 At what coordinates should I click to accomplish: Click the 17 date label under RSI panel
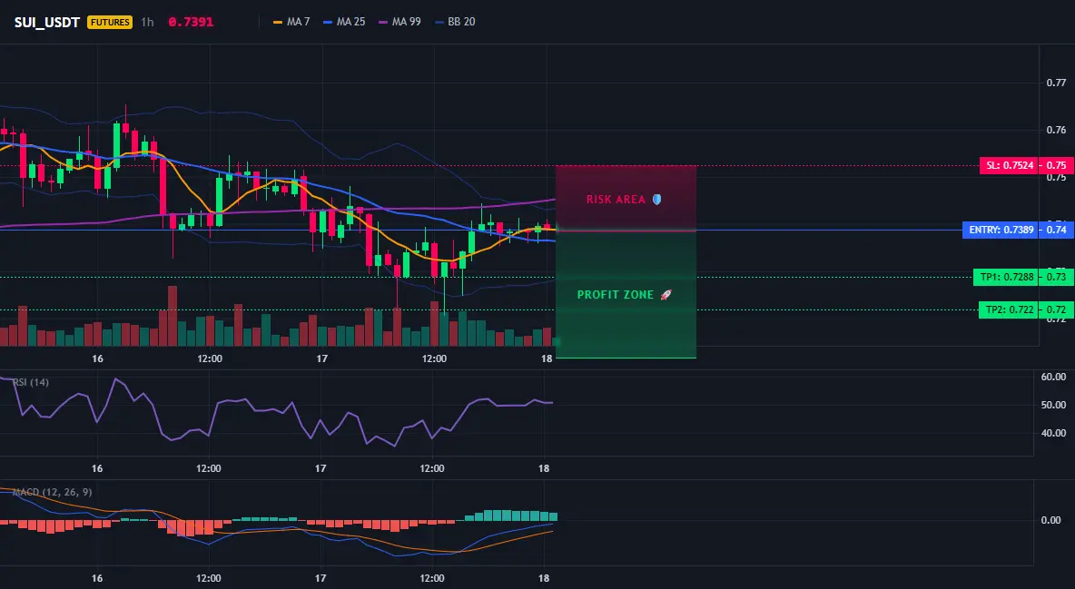pos(321,468)
